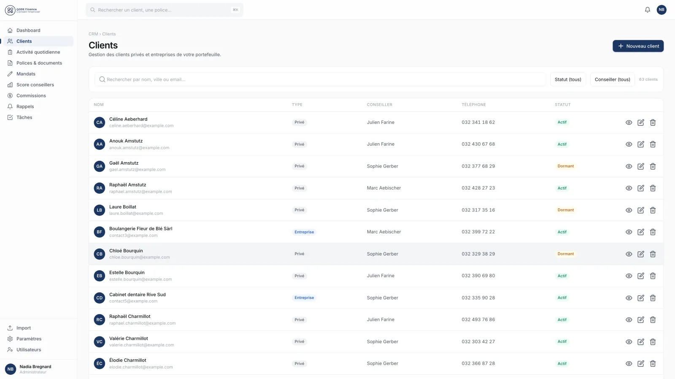Click Entreprise badge for Boulangerie Fleur de Blé

point(304,232)
